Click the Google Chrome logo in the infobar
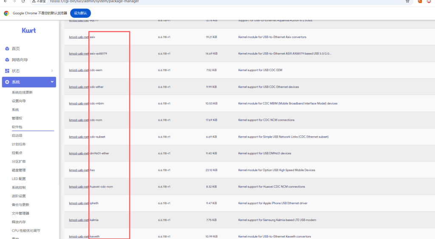435x239 pixels. pyautogui.click(x=6, y=13)
